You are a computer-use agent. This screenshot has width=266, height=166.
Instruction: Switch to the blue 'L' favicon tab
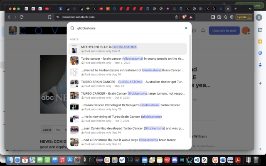pyautogui.click(x=61, y=9)
